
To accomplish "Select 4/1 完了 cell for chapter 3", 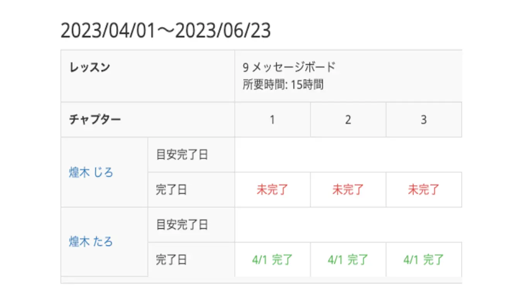I will pos(424,260).
